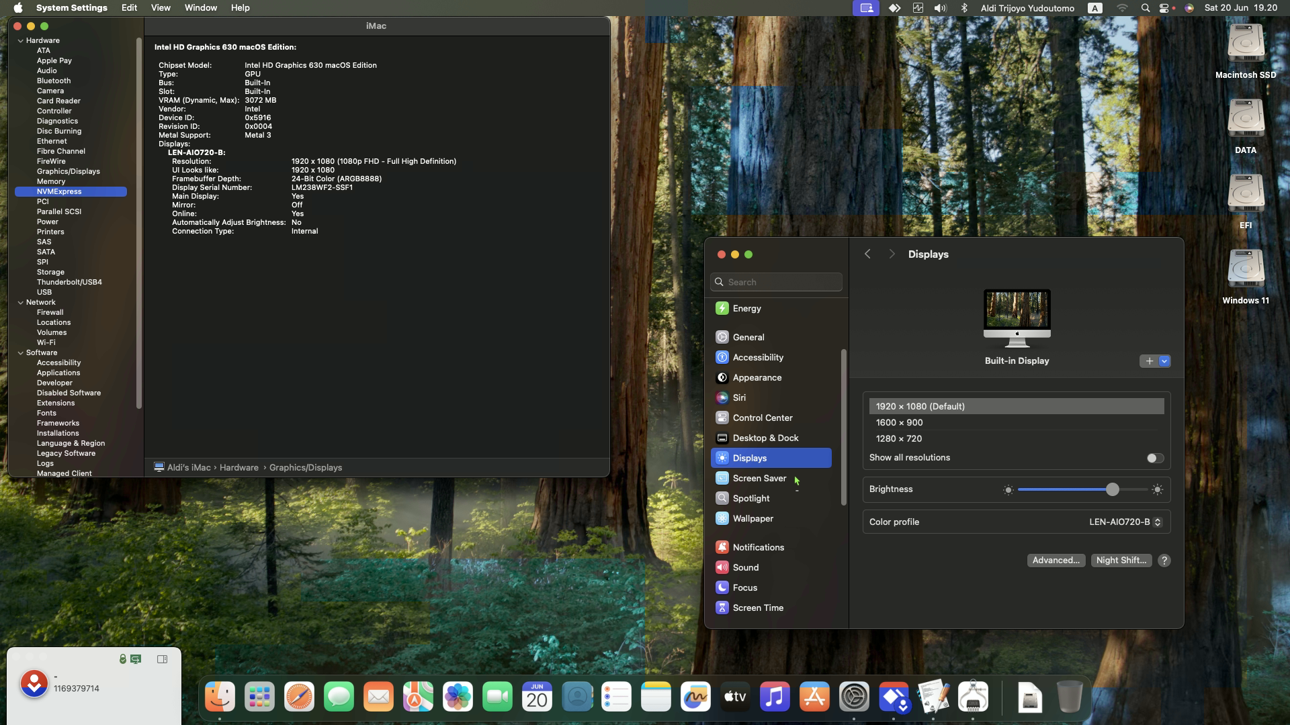Click the volume icon in menu bar
This screenshot has height=725, width=1290.
tap(940, 8)
